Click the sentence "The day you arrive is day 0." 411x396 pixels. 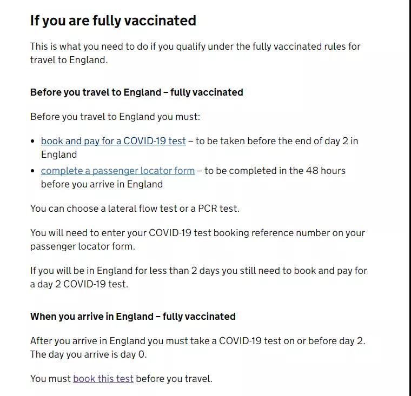[x=88, y=355]
